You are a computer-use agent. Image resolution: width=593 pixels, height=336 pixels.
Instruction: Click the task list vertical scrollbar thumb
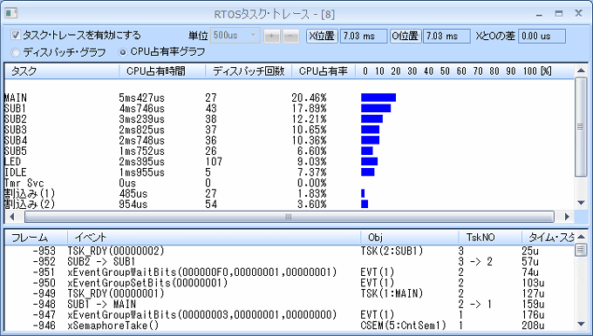[x=581, y=127]
